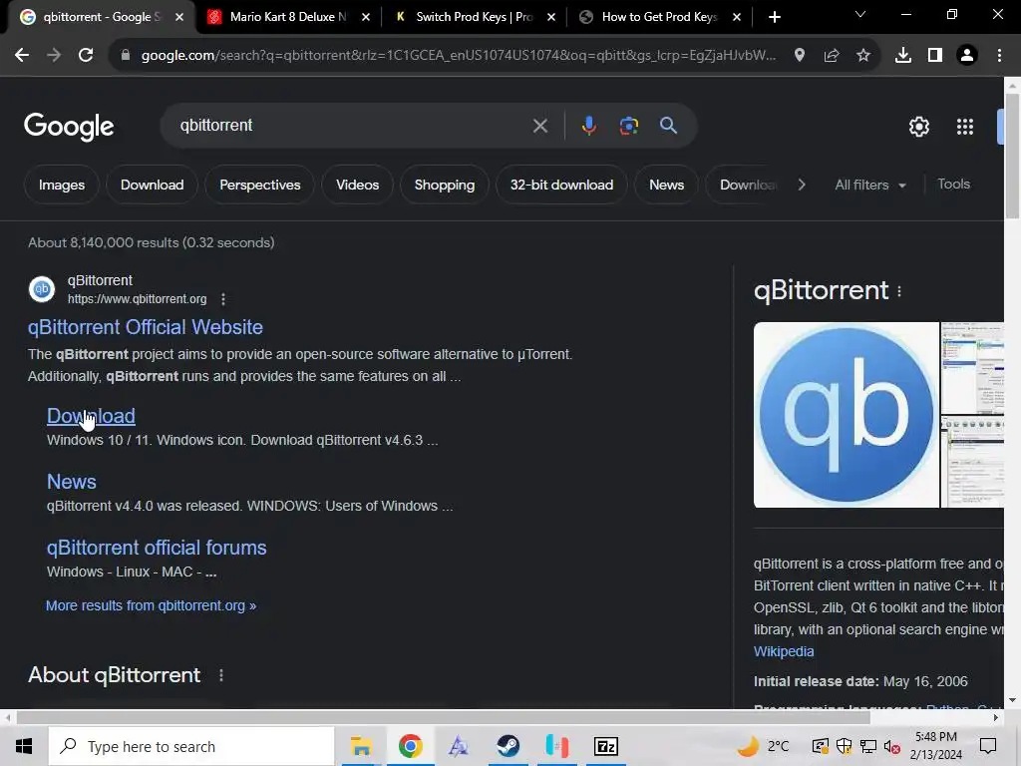Click the large qBittorrent logo image

tap(846, 415)
